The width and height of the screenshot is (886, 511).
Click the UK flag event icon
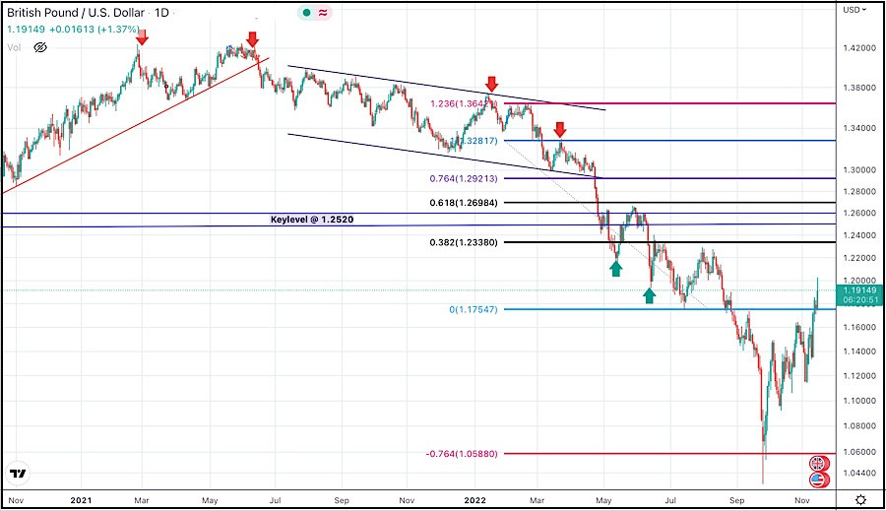pyautogui.click(x=818, y=464)
